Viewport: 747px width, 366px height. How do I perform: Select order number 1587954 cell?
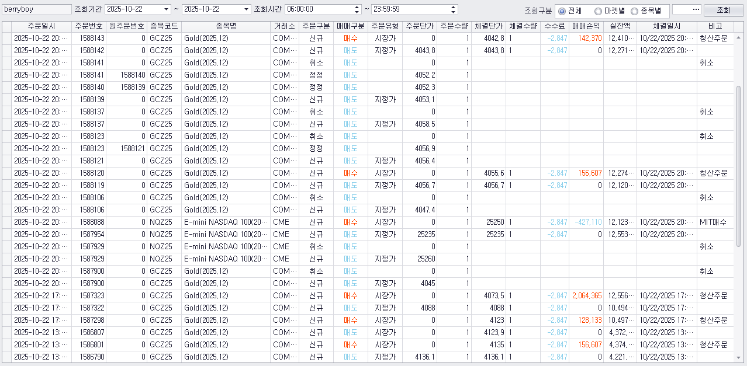coord(89,234)
